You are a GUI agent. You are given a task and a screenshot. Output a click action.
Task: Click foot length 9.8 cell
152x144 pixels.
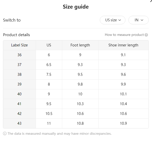[x=80, y=84]
